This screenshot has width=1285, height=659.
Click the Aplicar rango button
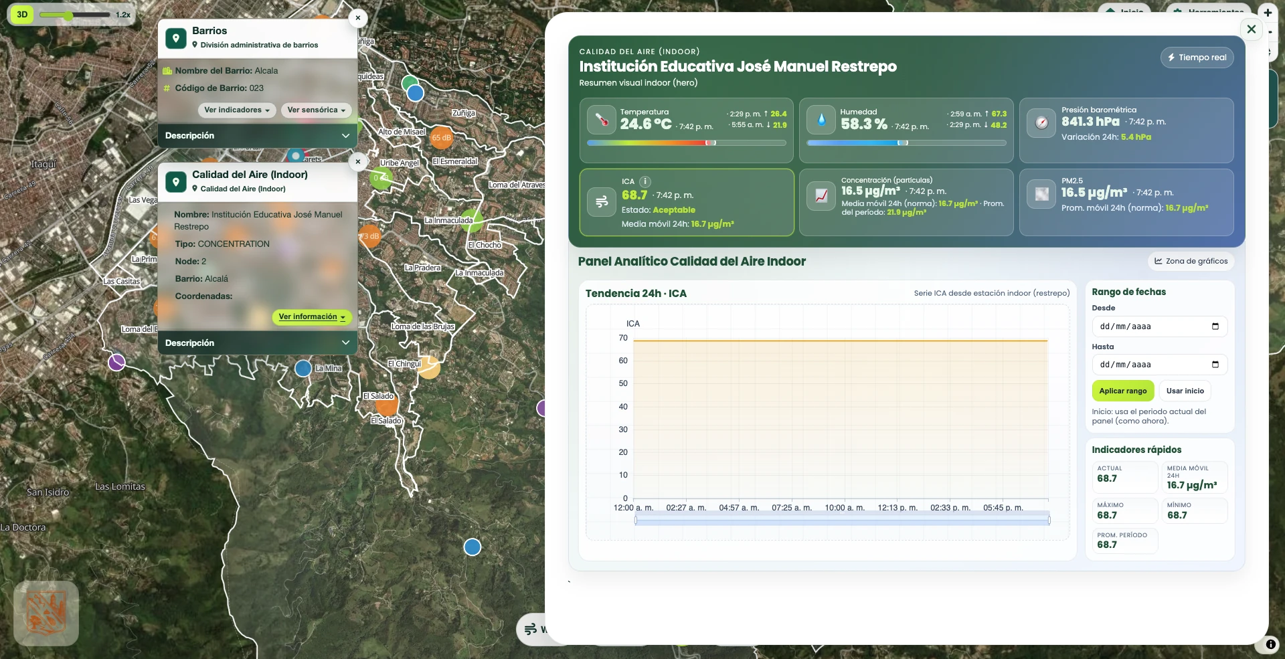[x=1122, y=391]
